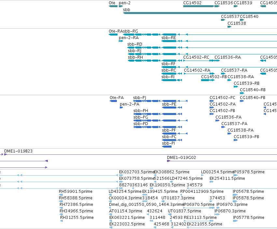The image size is (277, 229).
Task: Select the CG14502-RC transcript label
Action: (196, 57)
